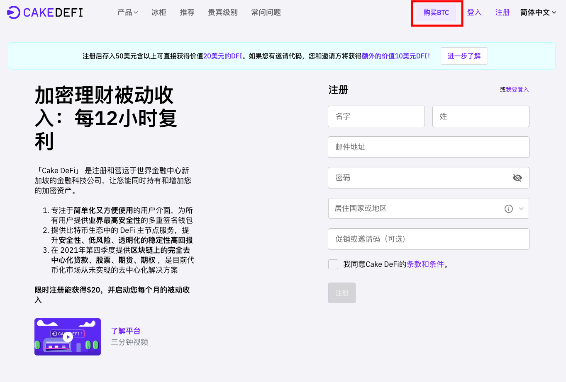Click 注册 link in header
Image resolution: width=566 pixels, height=382 pixels.
point(503,12)
